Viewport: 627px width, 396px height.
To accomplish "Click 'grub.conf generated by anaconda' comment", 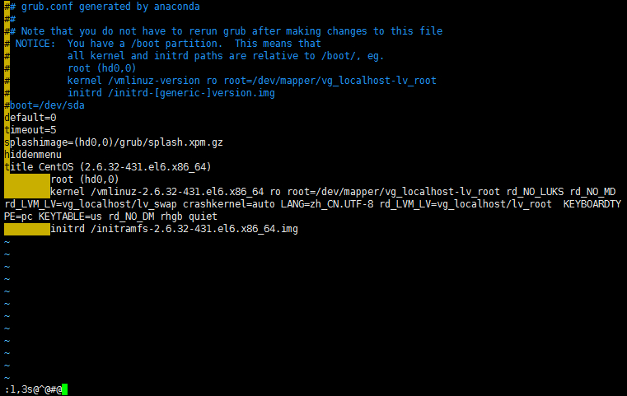I will [110, 7].
